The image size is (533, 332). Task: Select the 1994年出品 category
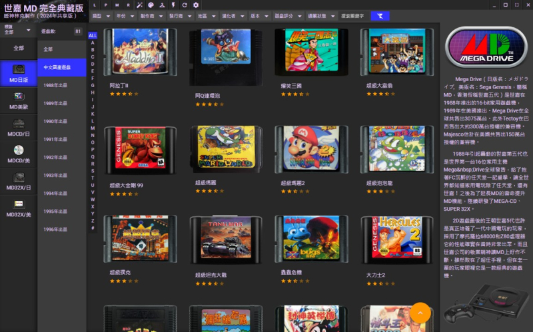pyautogui.click(x=62, y=193)
